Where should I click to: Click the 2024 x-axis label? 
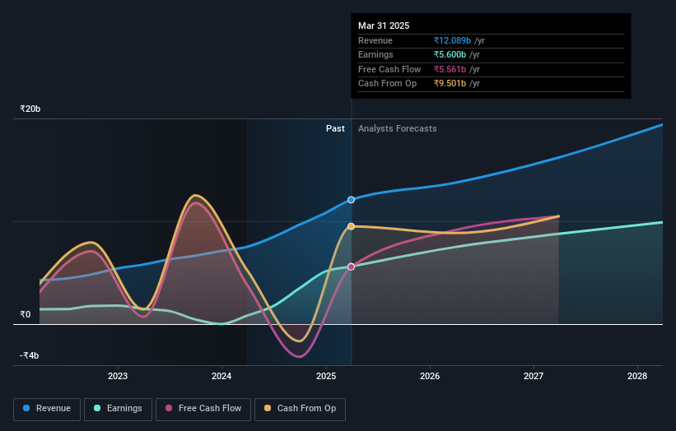coord(221,377)
